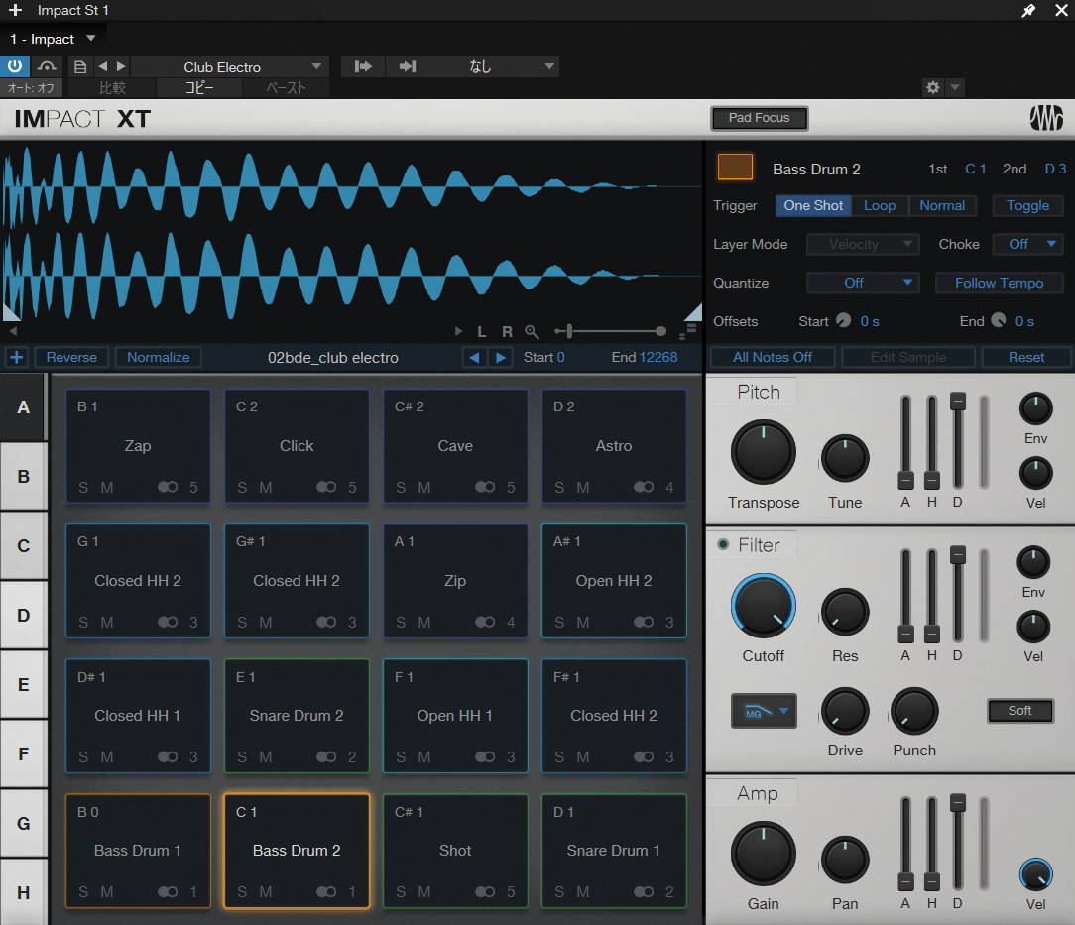Play the sample preview arrow
Viewport: 1075px width, 925px height.
point(458,331)
